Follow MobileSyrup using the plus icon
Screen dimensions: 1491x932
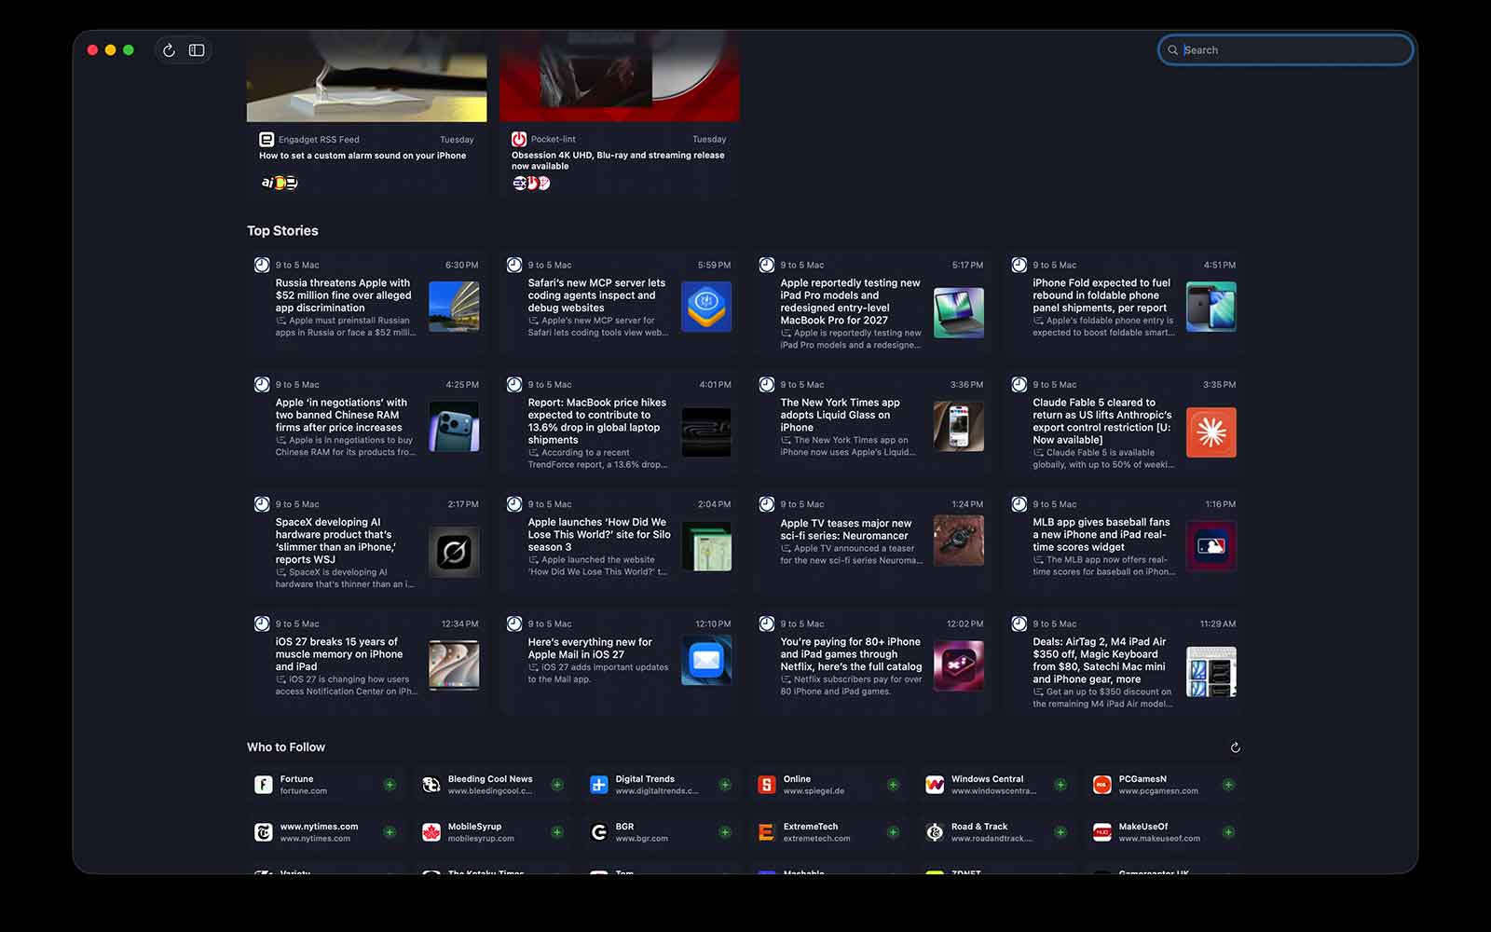557,832
